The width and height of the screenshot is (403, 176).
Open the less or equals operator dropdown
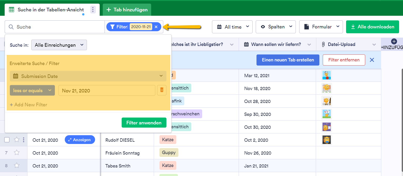coord(32,91)
